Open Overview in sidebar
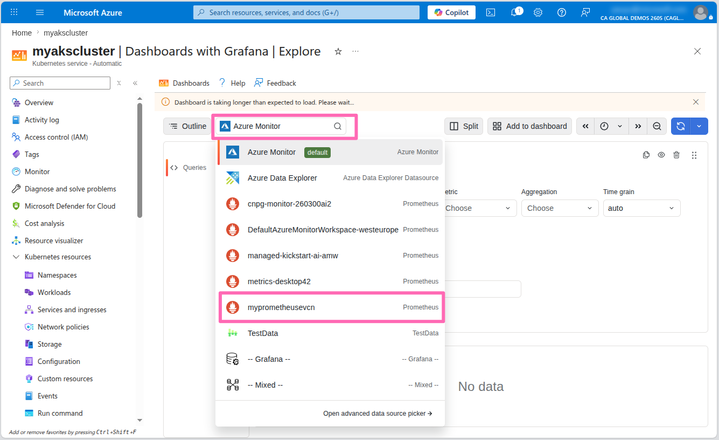Image resolution: width=719 pixels, height=440 pixels. point(39,102)
